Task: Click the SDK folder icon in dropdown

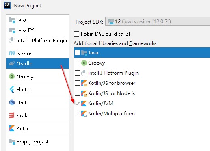Action: coord(111,22)
